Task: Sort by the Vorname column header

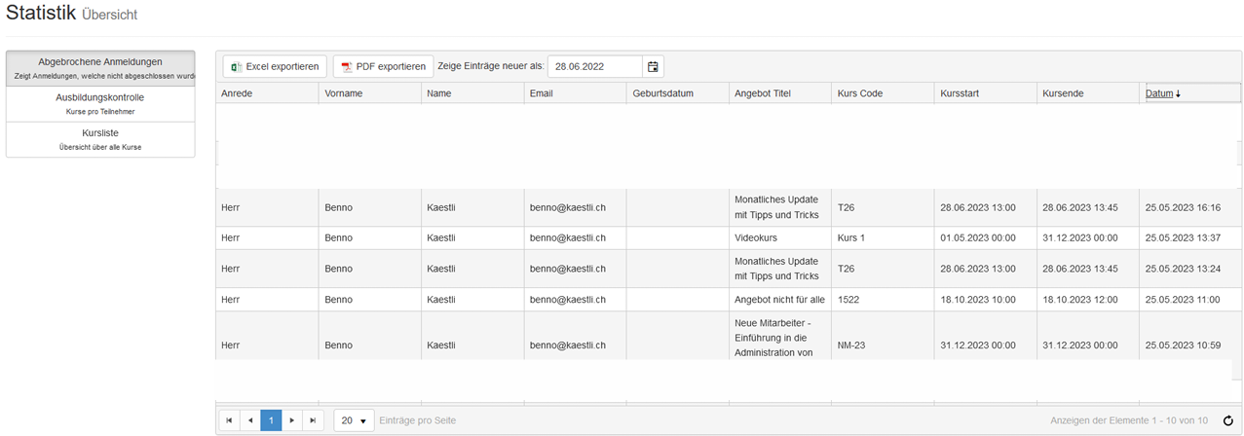Action: click(344, 93)
